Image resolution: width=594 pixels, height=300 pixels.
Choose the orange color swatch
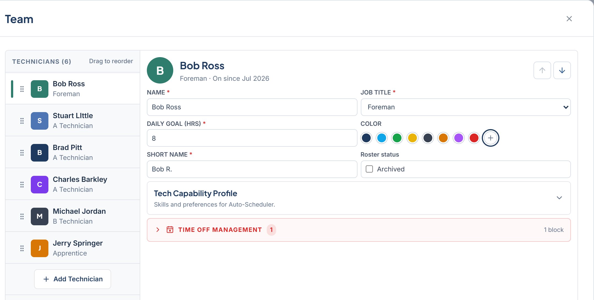pyautogui.click(x=443, y=138)
